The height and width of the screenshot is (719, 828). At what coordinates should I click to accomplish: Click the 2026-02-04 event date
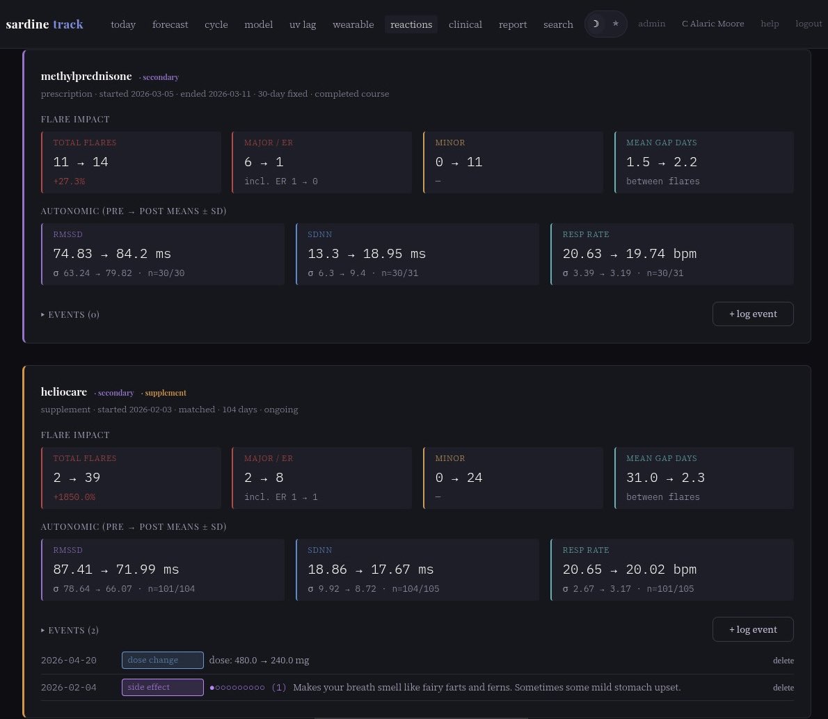tap(69, 687)
